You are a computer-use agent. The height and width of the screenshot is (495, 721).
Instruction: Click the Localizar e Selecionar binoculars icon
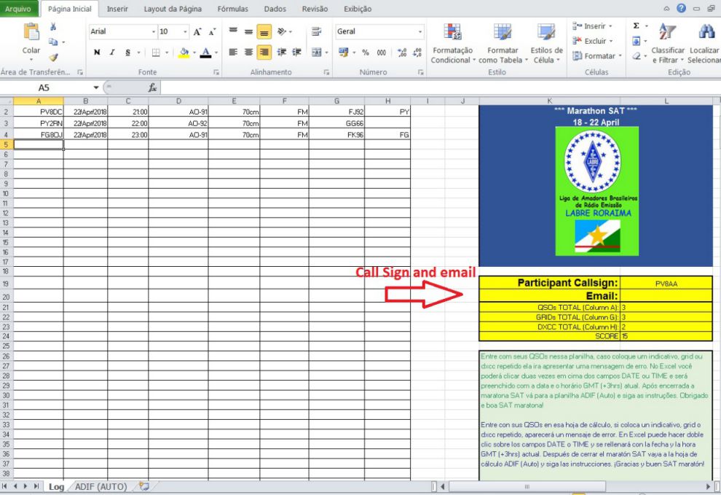pyautogui.click(x=705, y=33)
